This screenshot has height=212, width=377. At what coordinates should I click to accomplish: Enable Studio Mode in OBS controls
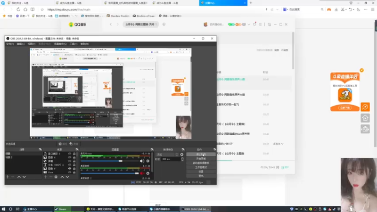click(x=201, y=167)
